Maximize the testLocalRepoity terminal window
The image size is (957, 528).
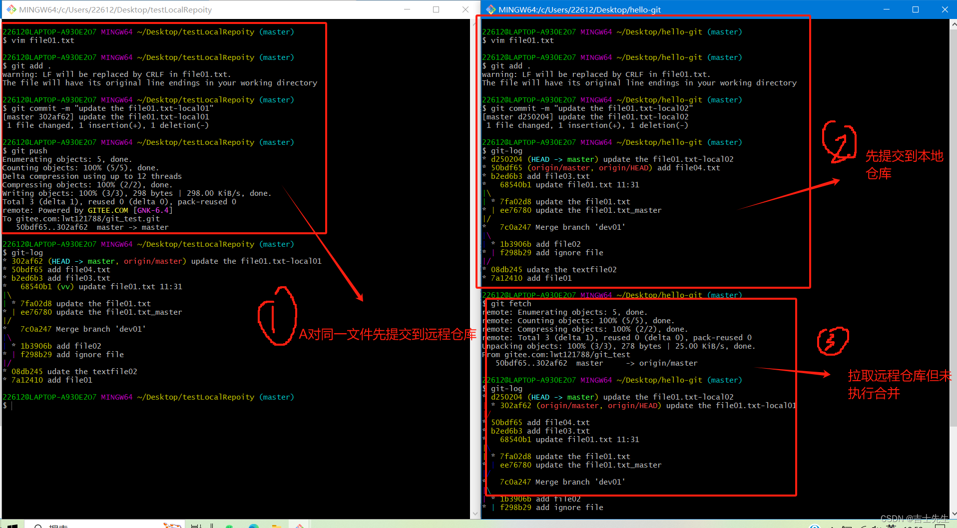[436, 9]
